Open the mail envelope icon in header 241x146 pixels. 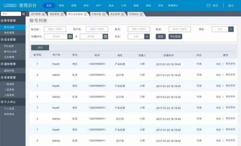208,6
